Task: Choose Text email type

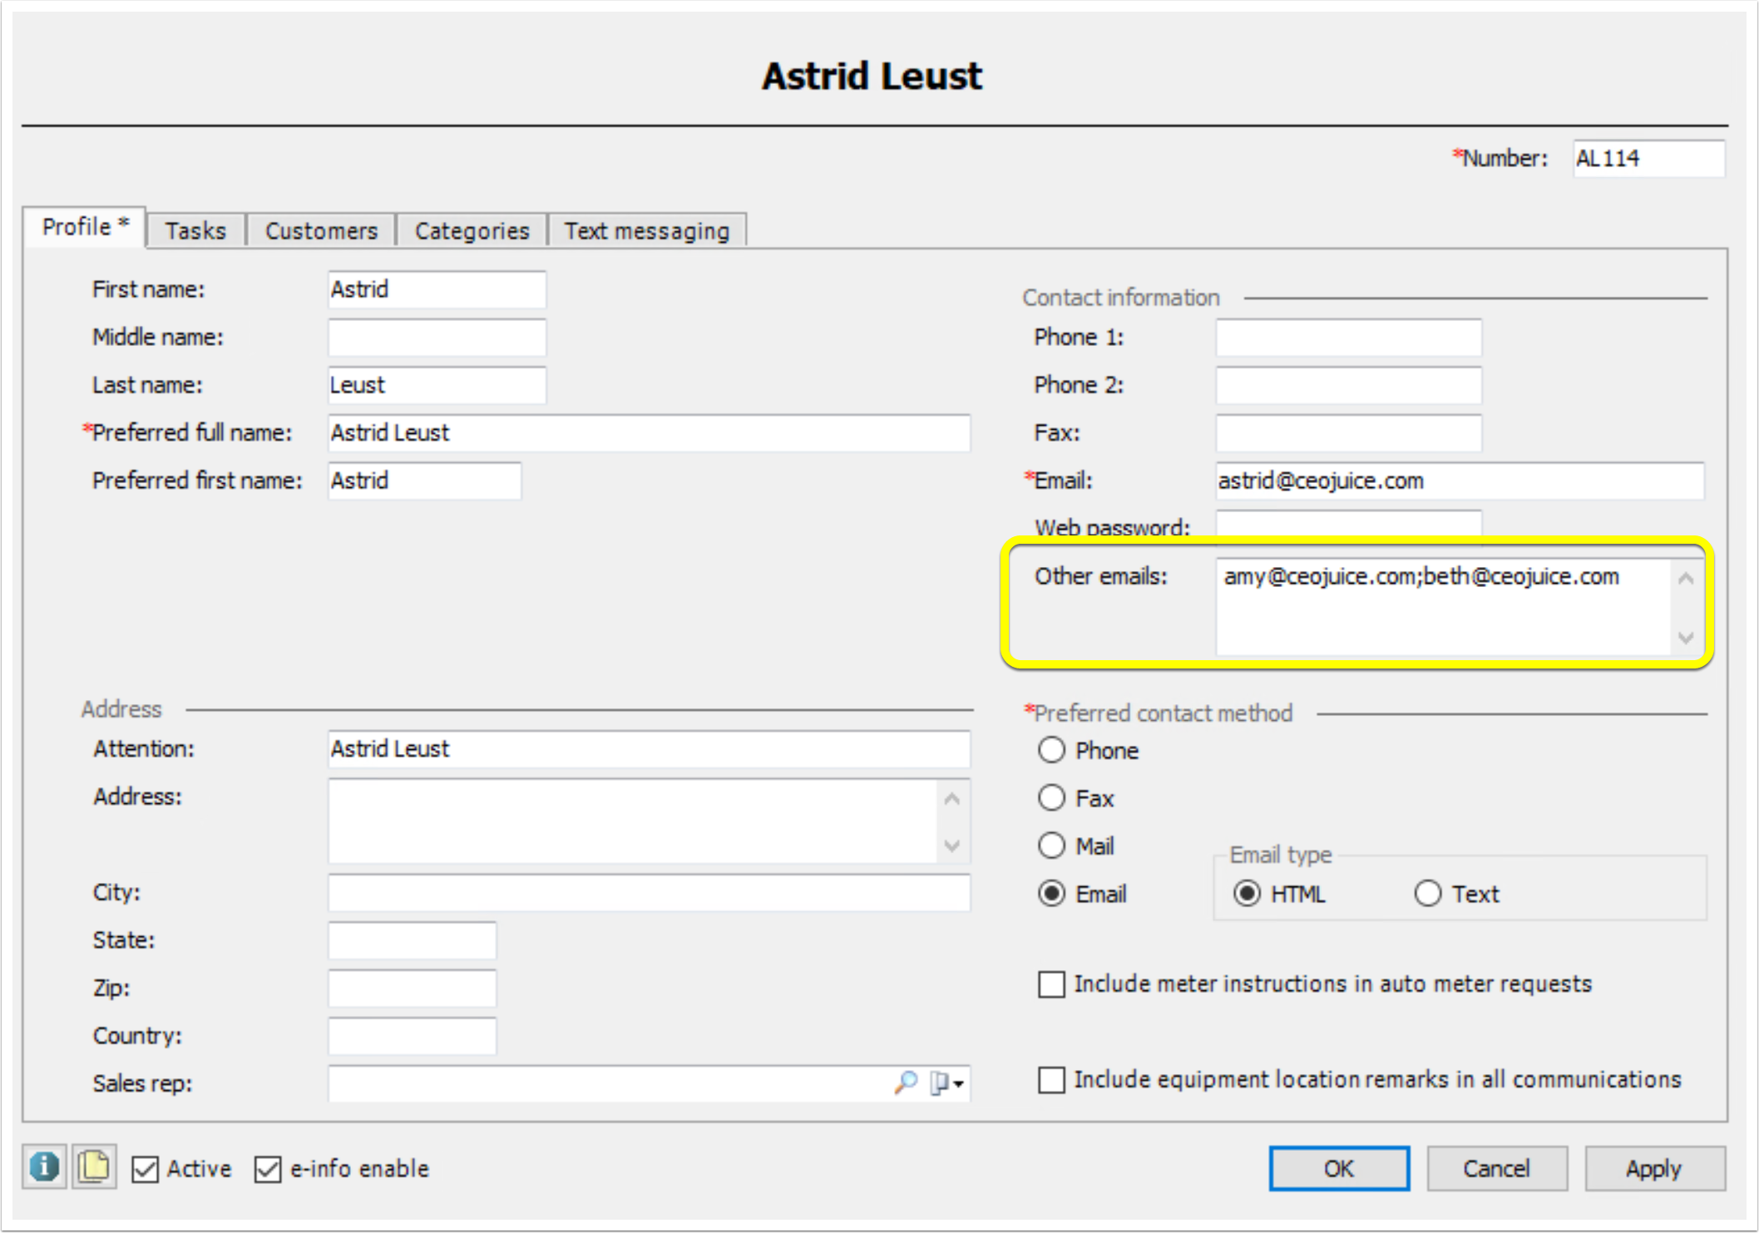Action: [x=1427, y=894]
